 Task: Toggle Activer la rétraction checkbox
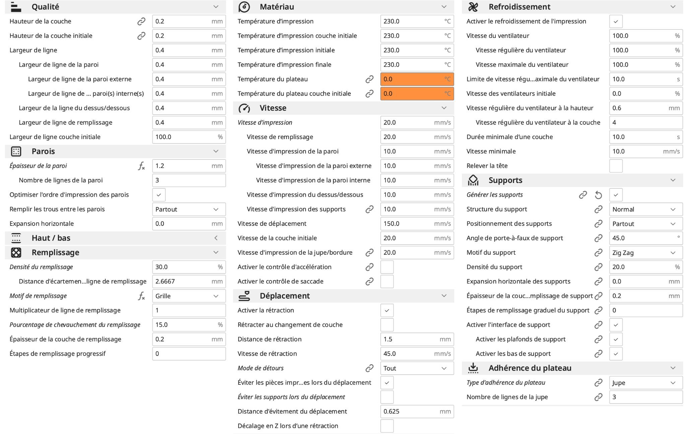click(x=387, y=311)
